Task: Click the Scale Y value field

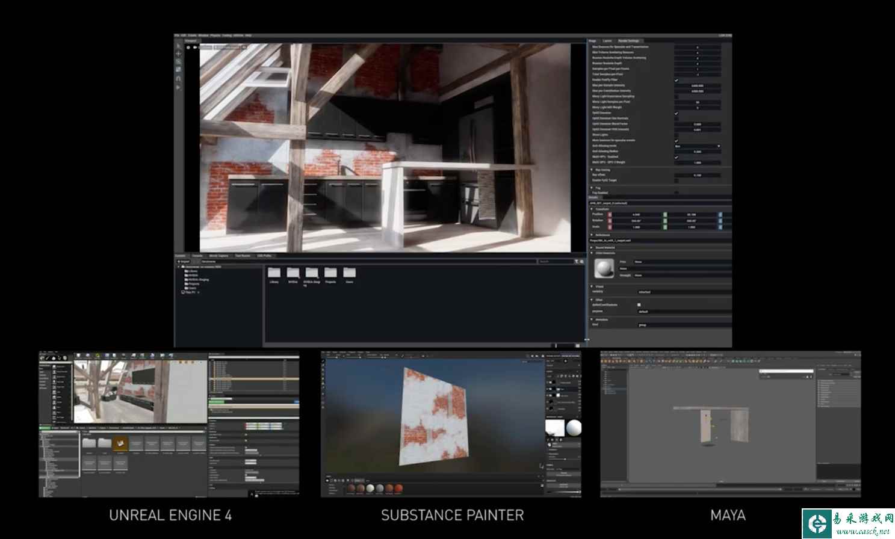Action: (x=692, y=227)
